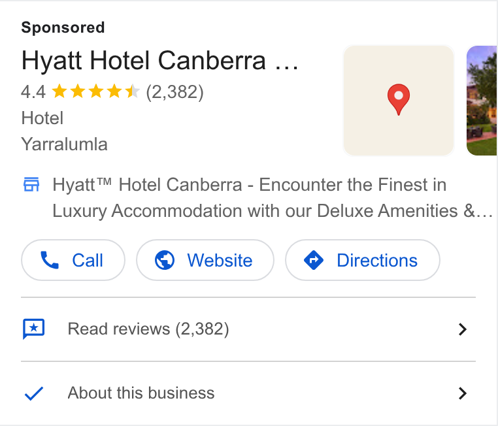This screenshot has height=426, width=498.
Task: Click the directions diamond arrow icon
Action: click(x=314, y=260)
